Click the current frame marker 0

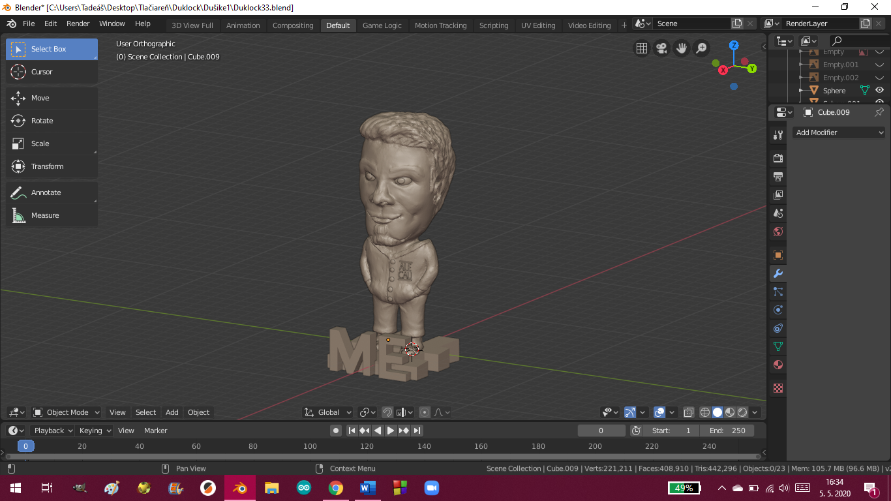[25, 446]
